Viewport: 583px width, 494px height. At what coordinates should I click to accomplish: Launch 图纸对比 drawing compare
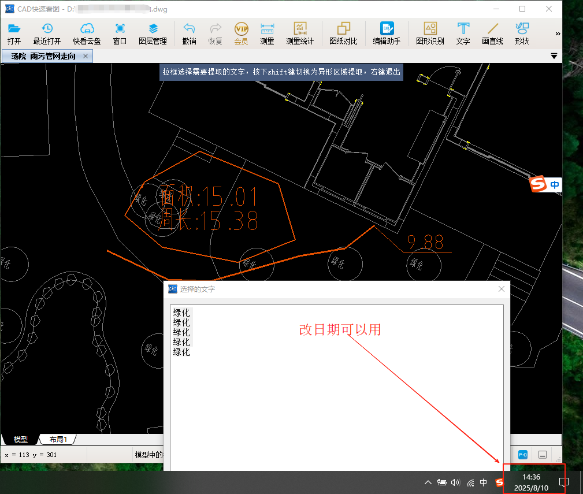click(344, 34)
